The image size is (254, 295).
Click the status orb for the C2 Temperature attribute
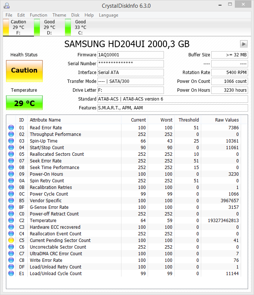point(11,220)
